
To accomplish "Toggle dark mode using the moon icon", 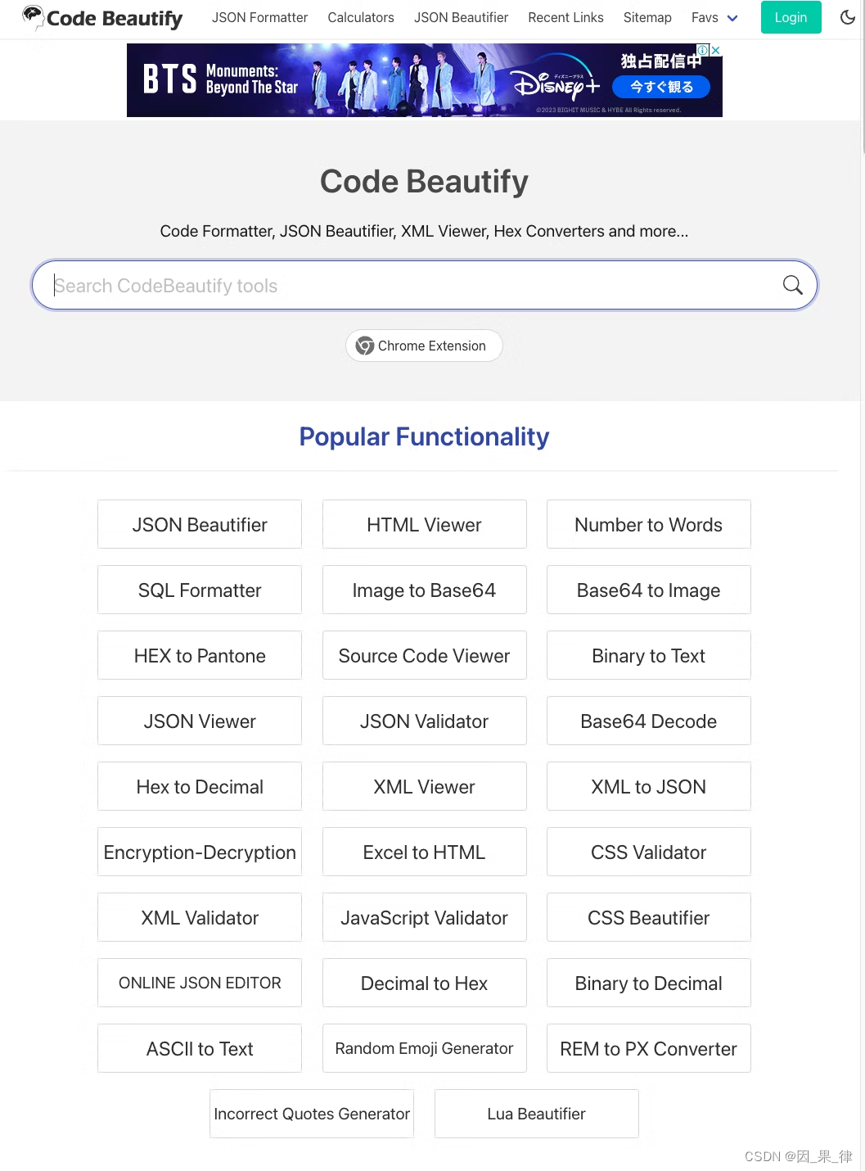I will tap(848, 16).
